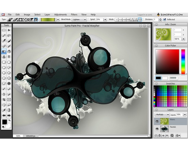Select the Pencil tool

coord(9,46)
